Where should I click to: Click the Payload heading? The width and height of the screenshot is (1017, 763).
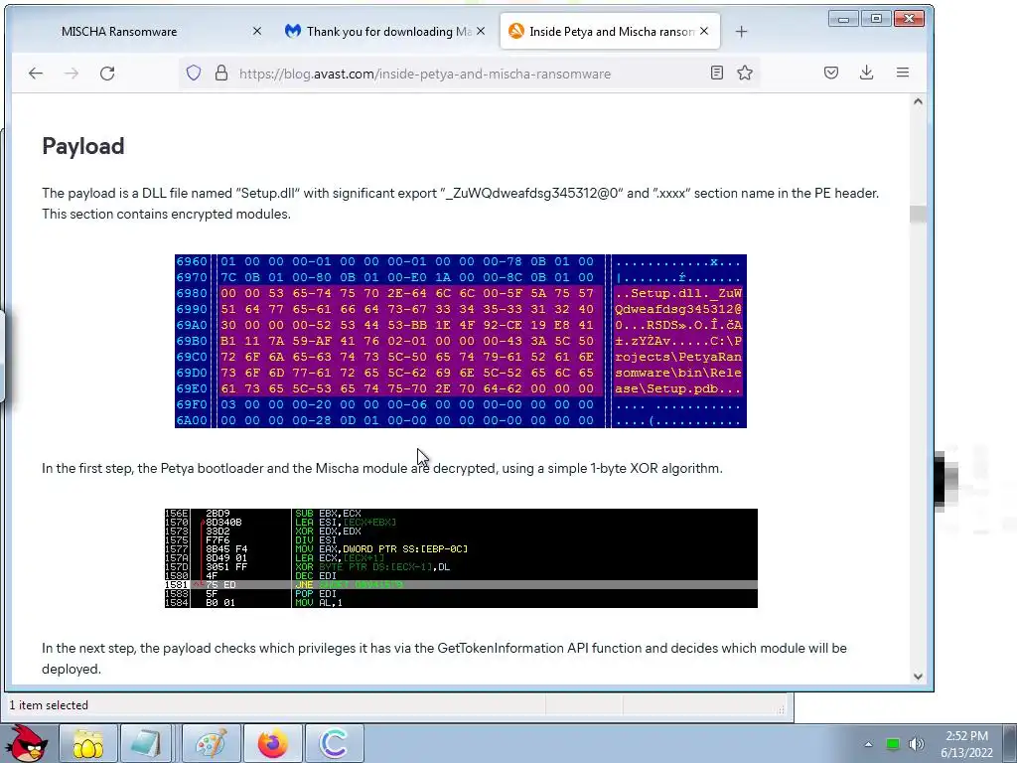click(83, 146)
